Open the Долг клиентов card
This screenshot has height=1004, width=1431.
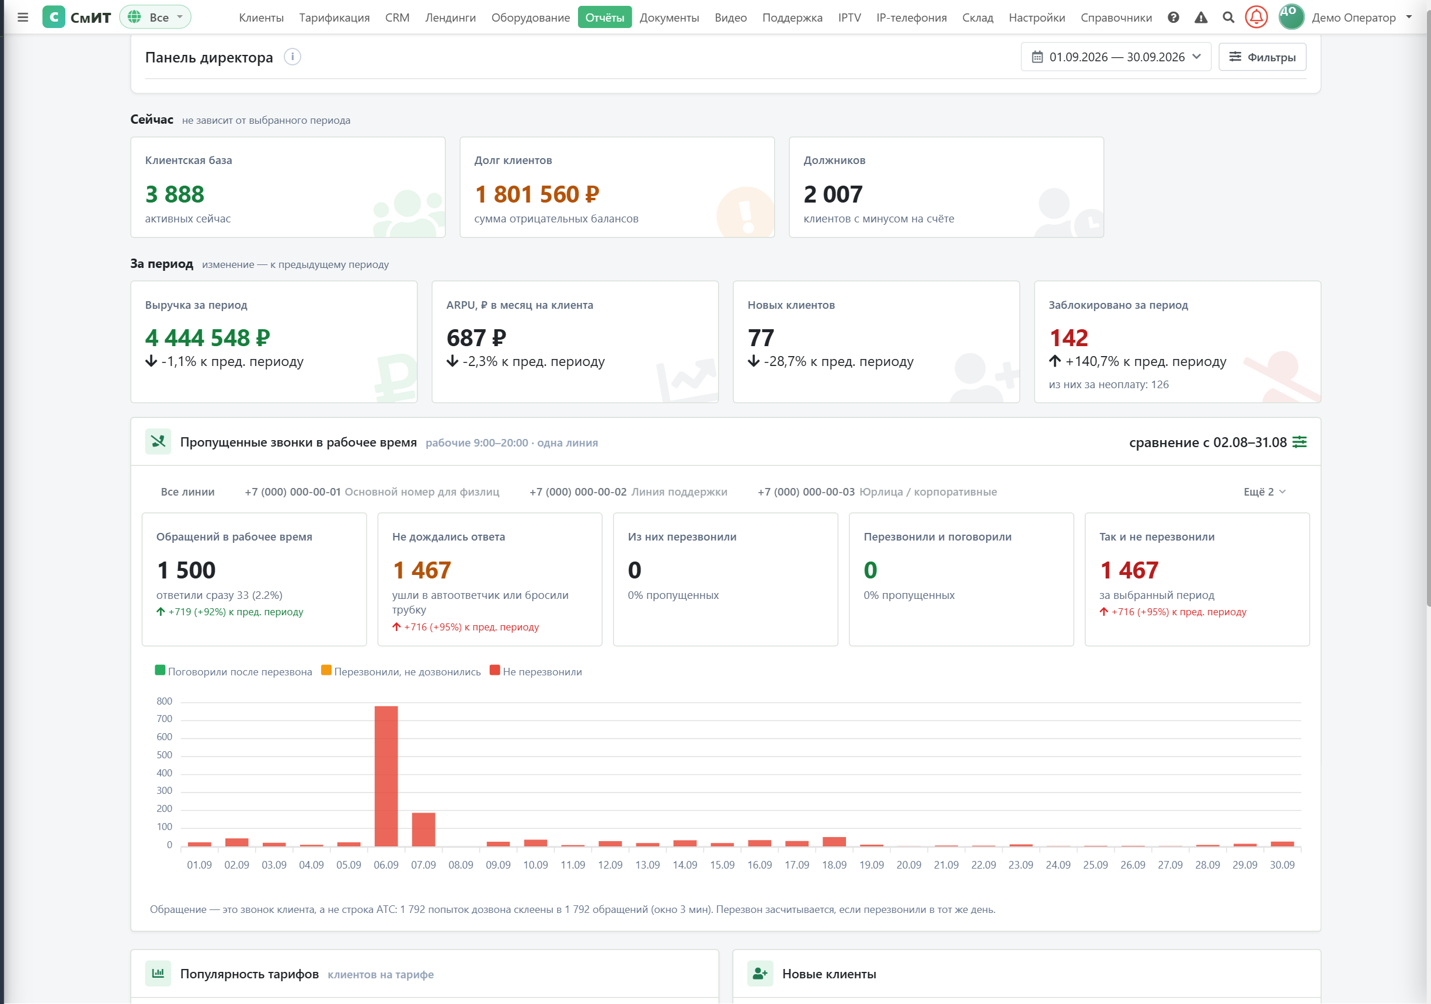point(617,187)
